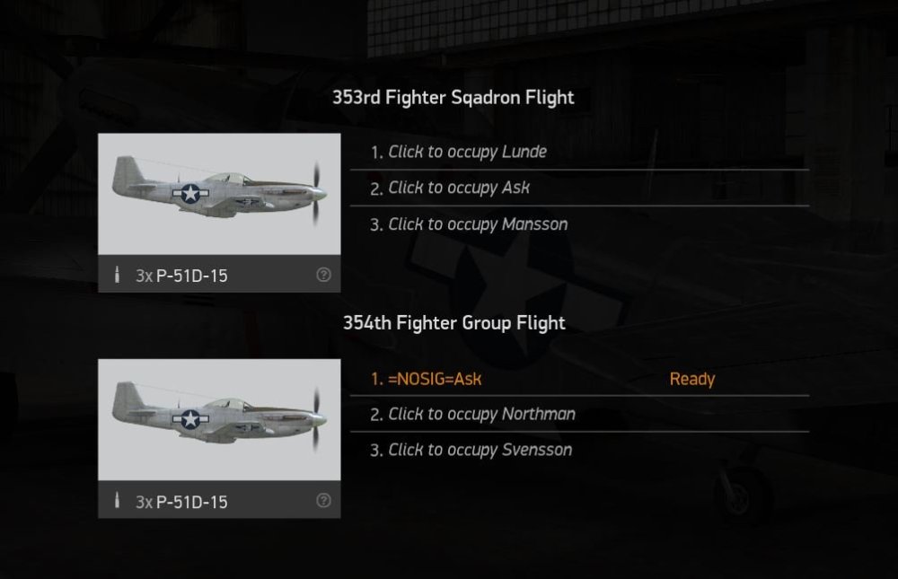Viewport: 898px width, 579px height.
Task: Select the lower P-51D-15 aircraft thumbnail
Action: pos(218,417)
